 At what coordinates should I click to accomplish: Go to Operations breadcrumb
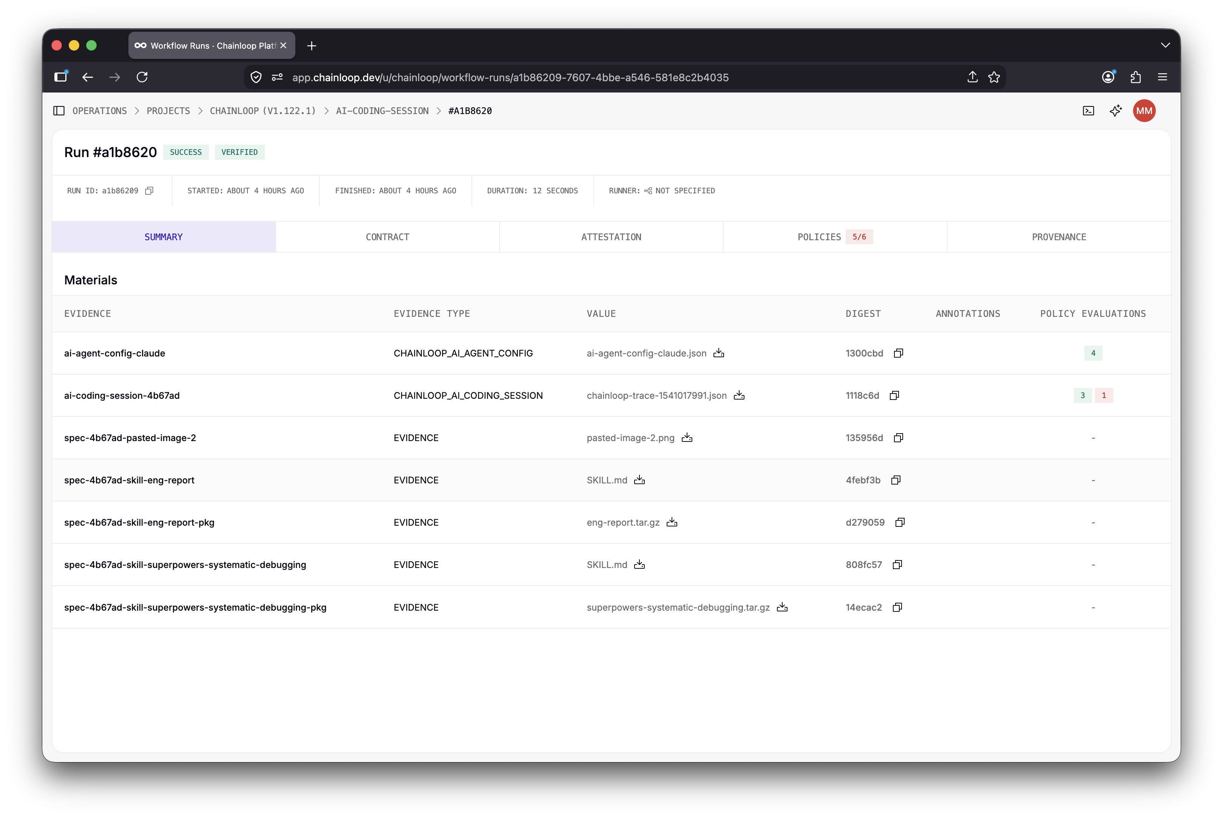tap(99, 111)
